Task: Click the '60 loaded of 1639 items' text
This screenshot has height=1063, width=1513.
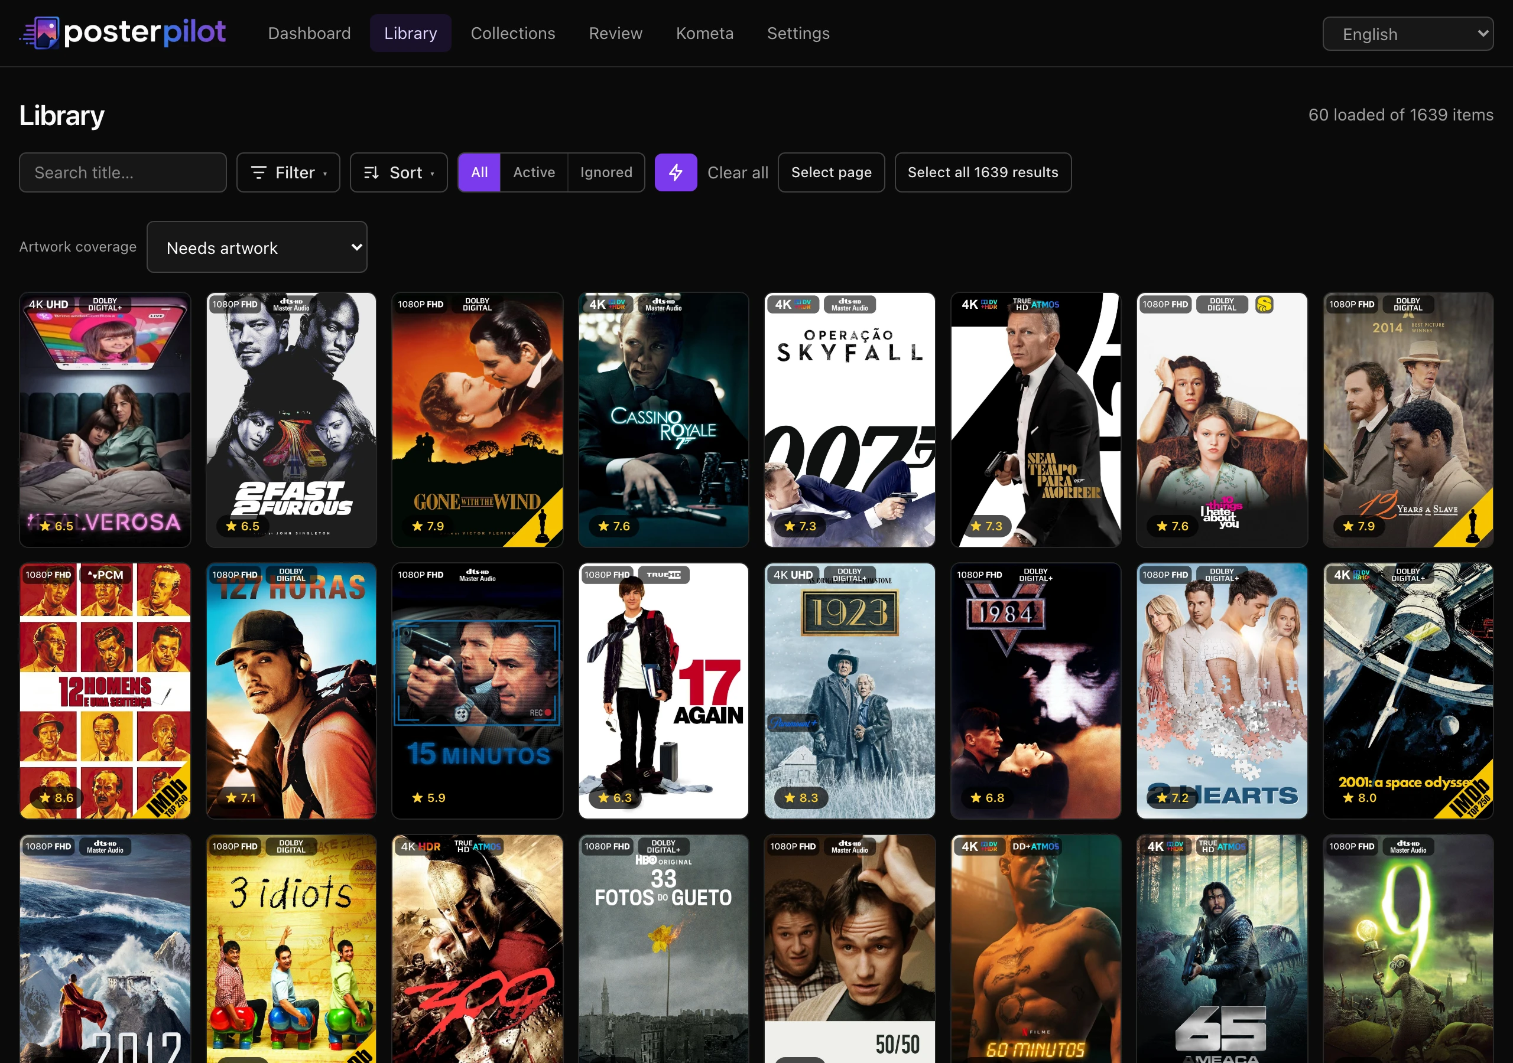Action: coord(1400,115)
